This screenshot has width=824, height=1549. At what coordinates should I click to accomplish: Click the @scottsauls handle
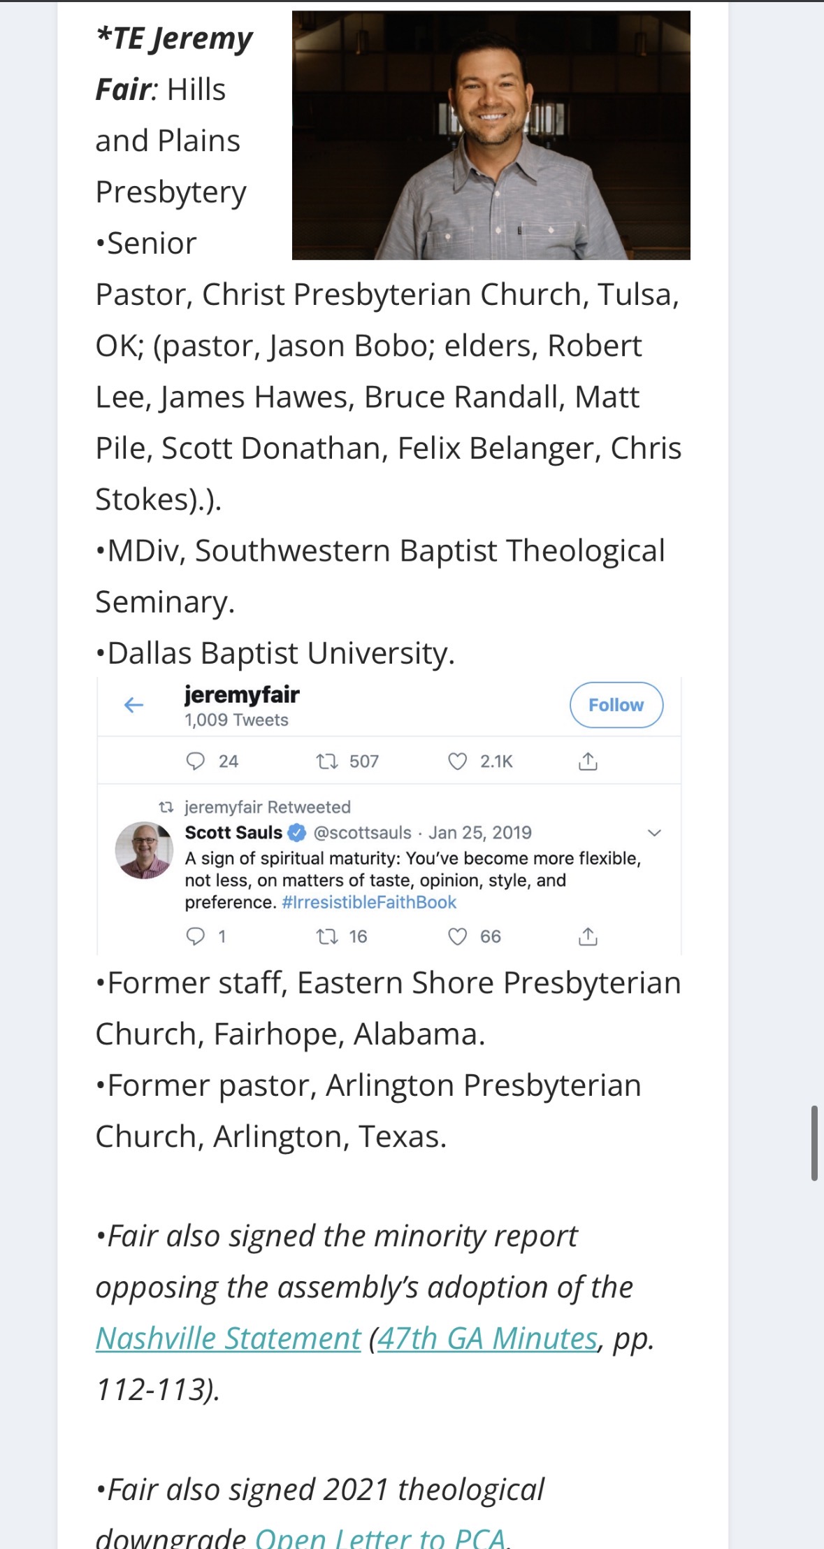point(362,832)
